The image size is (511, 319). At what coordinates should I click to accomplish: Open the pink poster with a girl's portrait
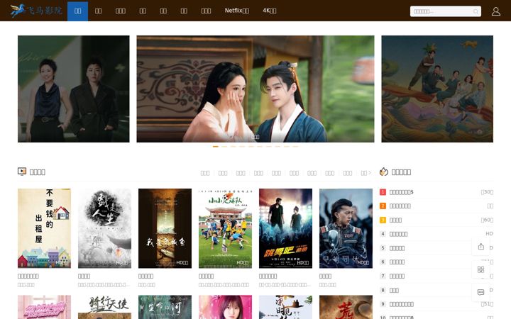point(225,307)
